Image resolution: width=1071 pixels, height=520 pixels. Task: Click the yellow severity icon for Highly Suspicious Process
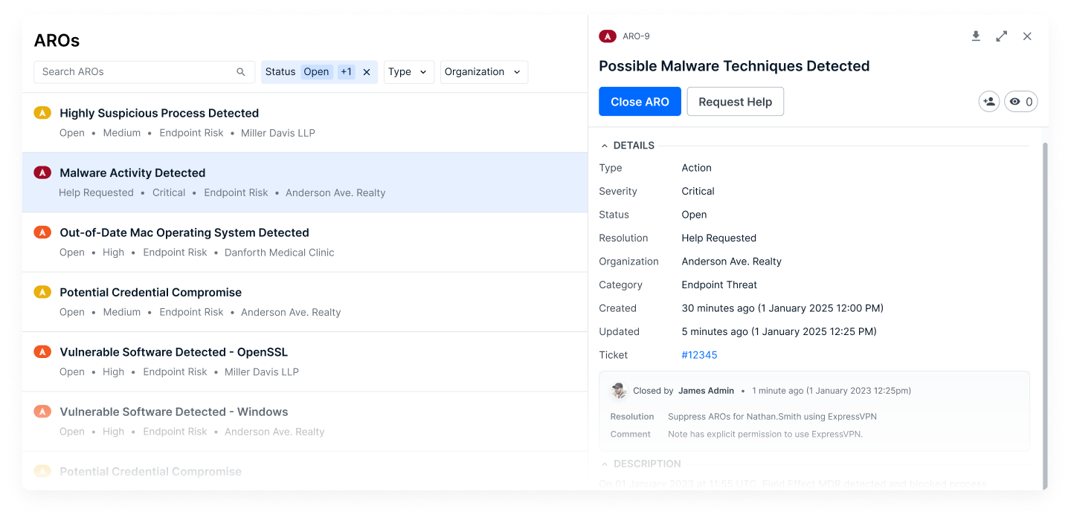42,113
